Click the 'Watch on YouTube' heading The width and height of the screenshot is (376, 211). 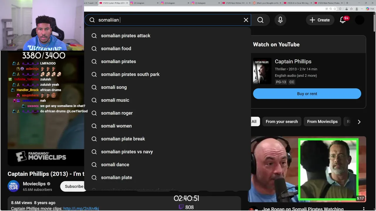pos(276,45)
